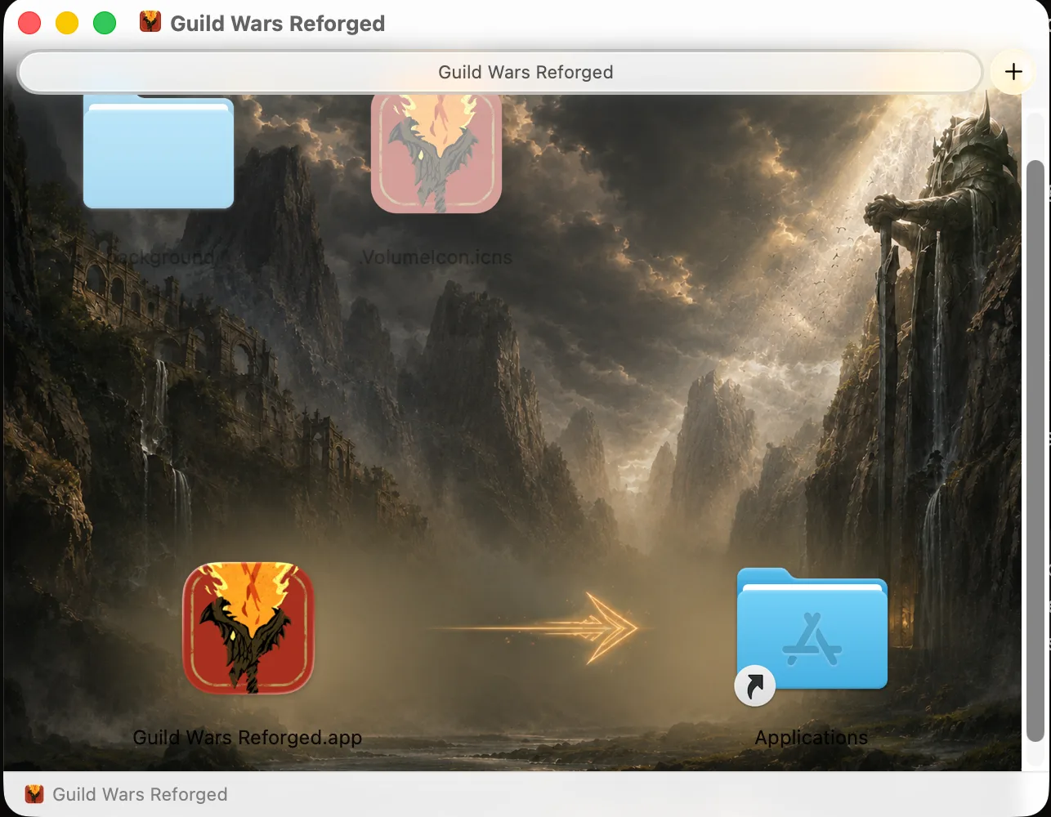Select the hidden .background folder icon
This screenshot has width=1051, height=817.
[x=159, y=153]
